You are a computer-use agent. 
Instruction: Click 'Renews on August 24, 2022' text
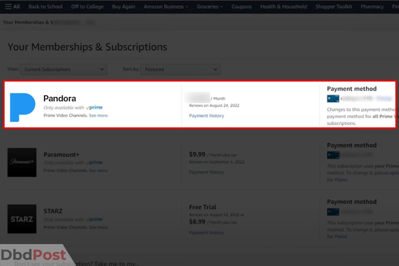click(214, 105)
